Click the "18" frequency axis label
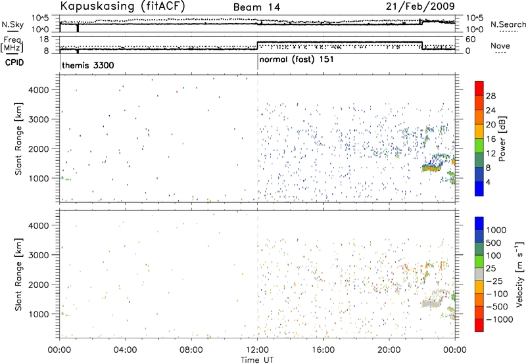Viewport: 526px width, 364px height. (x=44, y=39)
